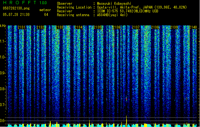Click the 2138 time marker
The image size is (200, 127).
[155, 27]
